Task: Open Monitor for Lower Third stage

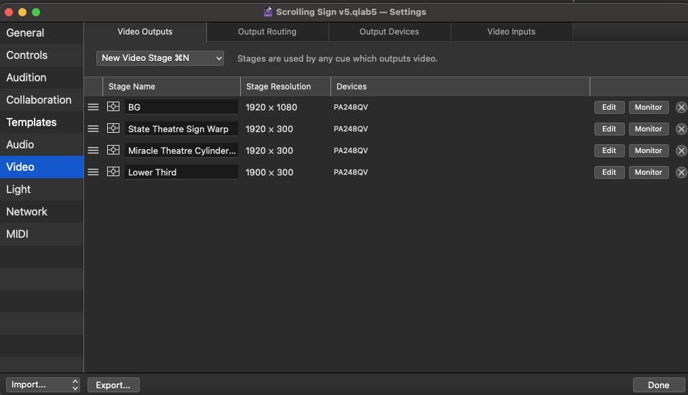Action: click(x=648, y=172)
